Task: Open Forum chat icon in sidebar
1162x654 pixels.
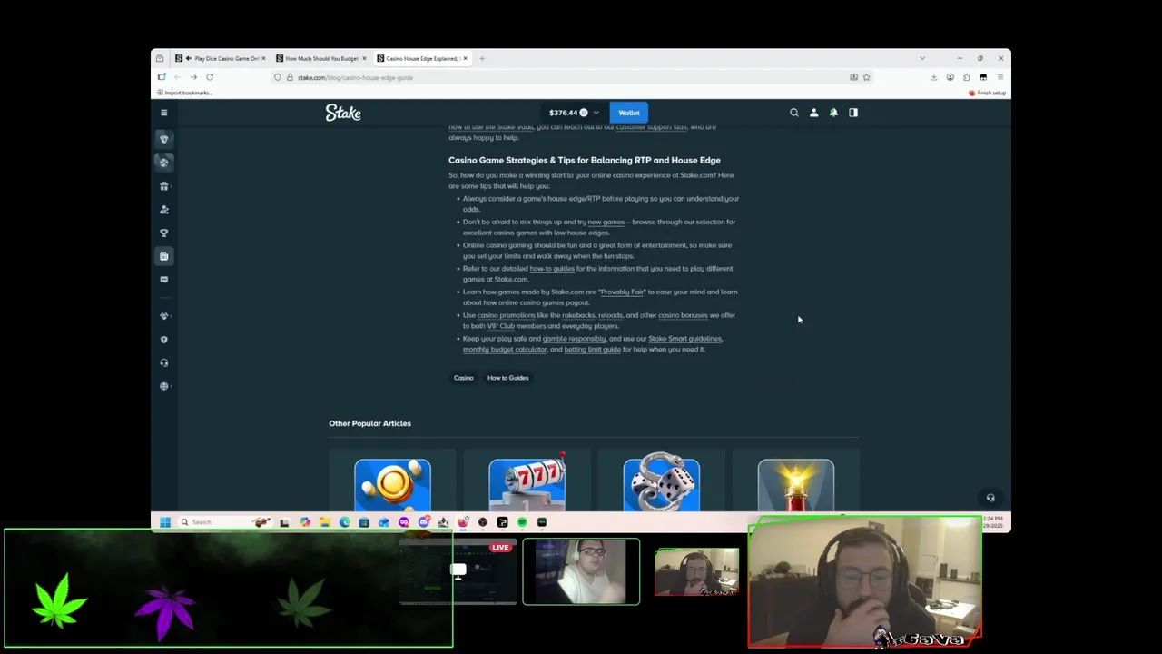Action: point(164,280)
